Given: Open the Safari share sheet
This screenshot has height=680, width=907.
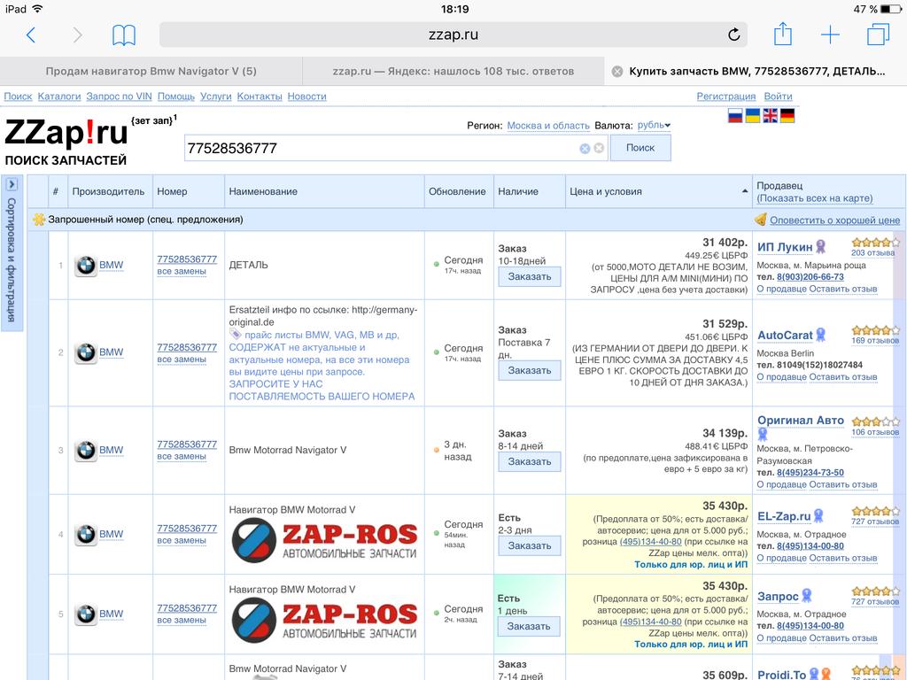Looking at the screenshot, I should [783, 35].
